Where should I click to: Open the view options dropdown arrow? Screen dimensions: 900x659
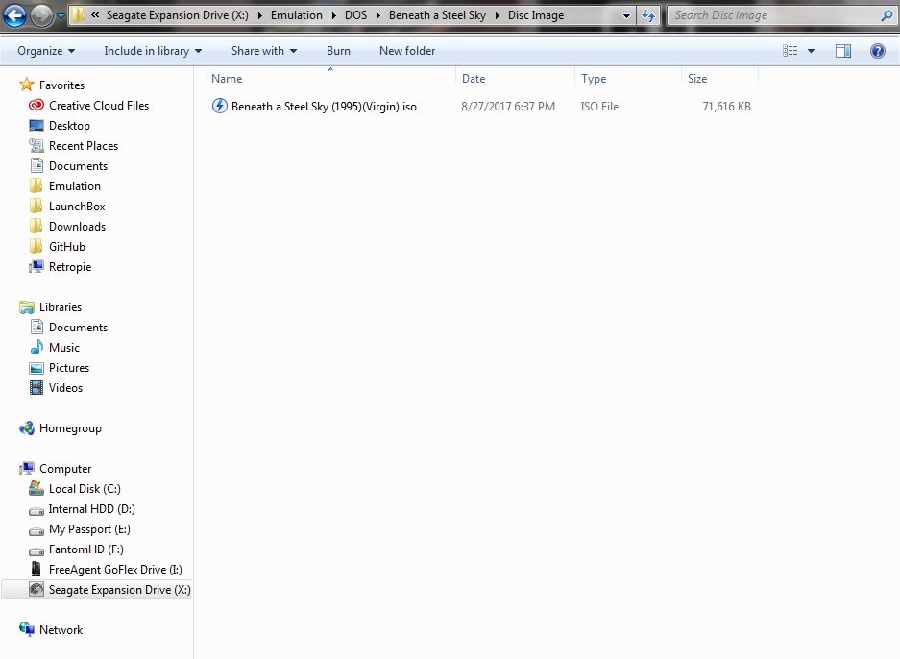point(811,51)
